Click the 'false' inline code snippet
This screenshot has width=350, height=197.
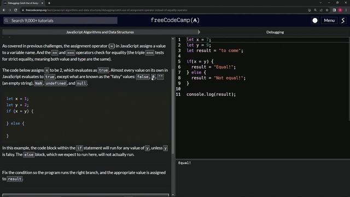143,77
